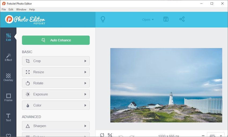Screen dimensions: 228x137
Task: Click the share icon in the header
Action: pos(182,19)
